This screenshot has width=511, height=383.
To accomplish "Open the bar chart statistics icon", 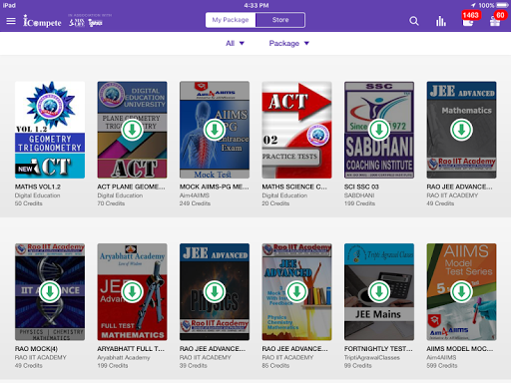I will click(441, 21).
